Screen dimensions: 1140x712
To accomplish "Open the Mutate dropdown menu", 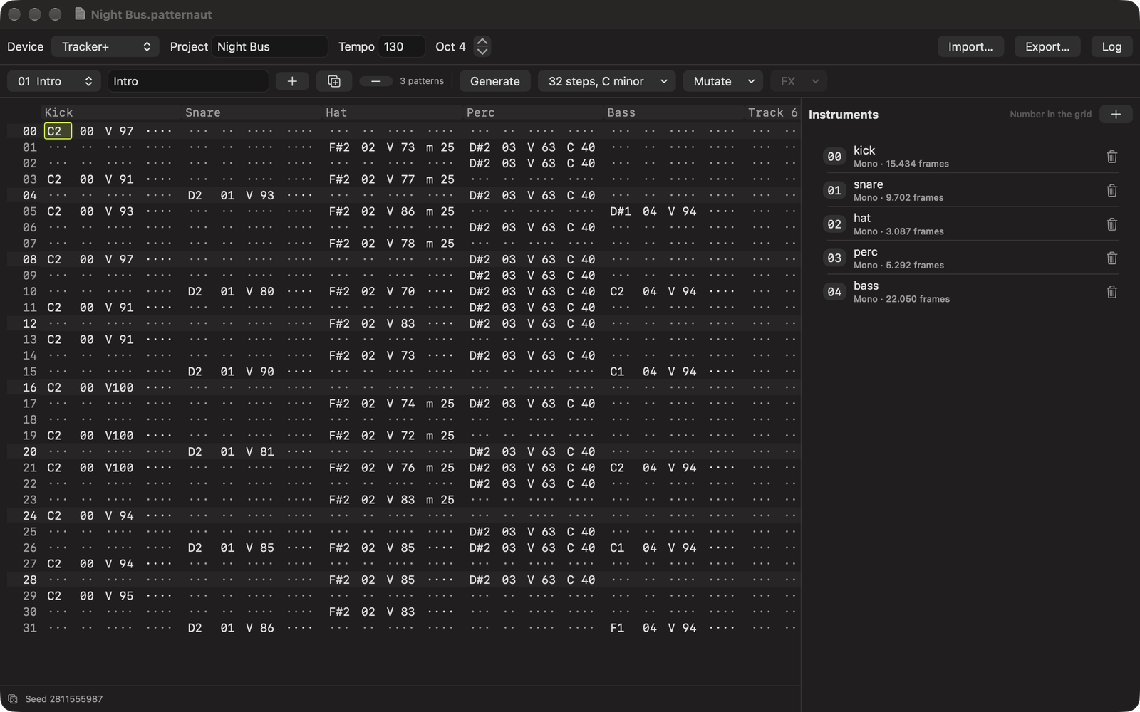I will tap(723, 81).
